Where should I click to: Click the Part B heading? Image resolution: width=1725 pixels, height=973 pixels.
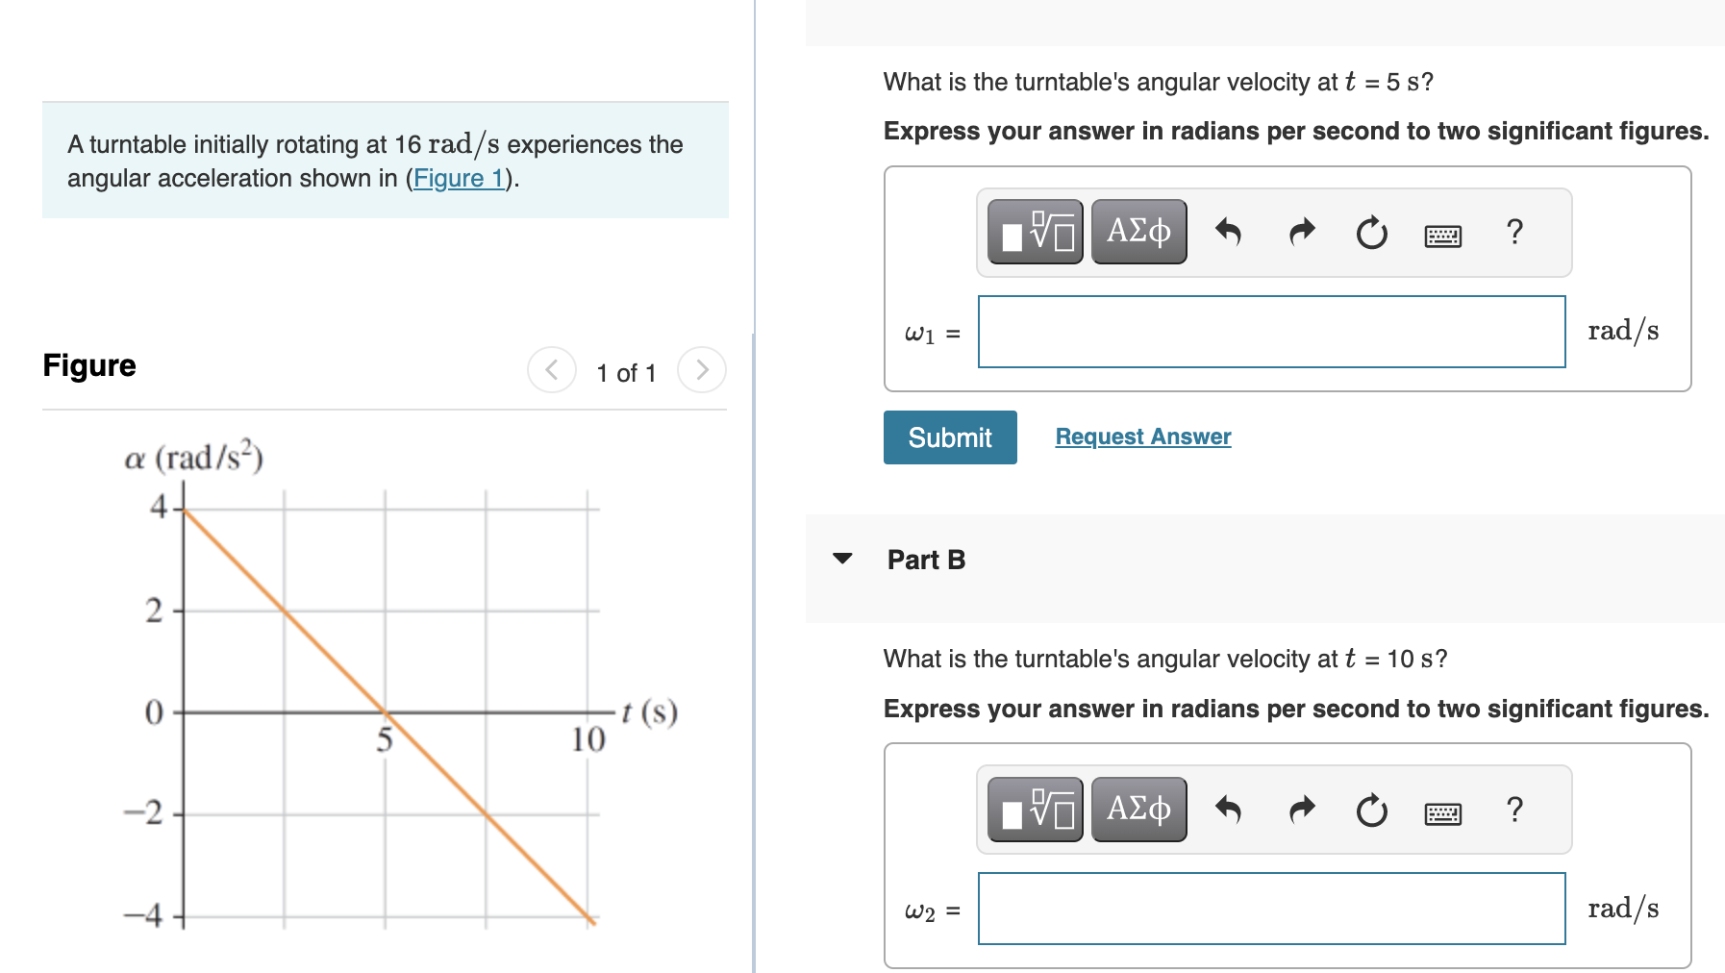point(925,559)
